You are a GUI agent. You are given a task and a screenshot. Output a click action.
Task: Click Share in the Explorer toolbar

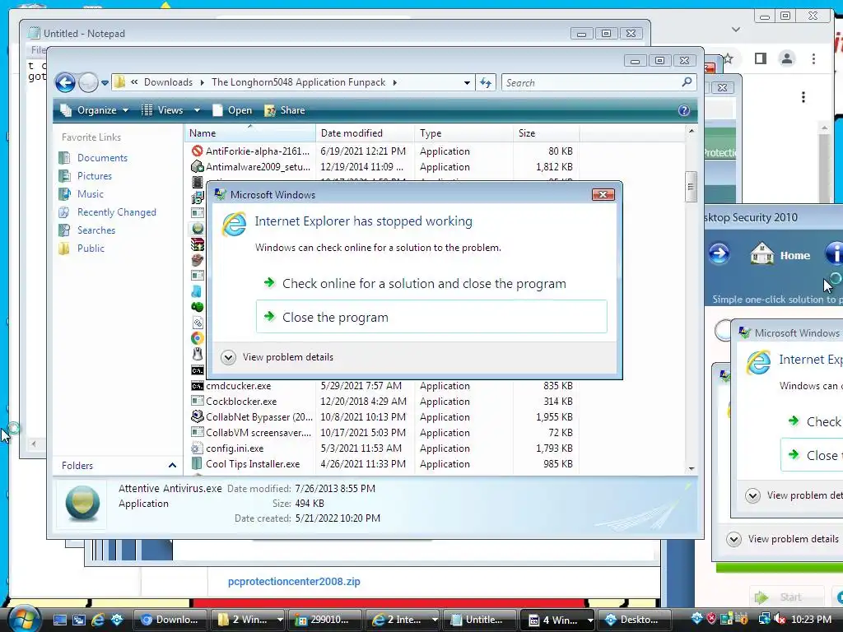[285, 110]
